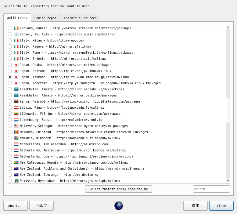This screenshot has width=237, height=214.
Task: Select the Latvia, Riga radio button
Action: (10, 107)
